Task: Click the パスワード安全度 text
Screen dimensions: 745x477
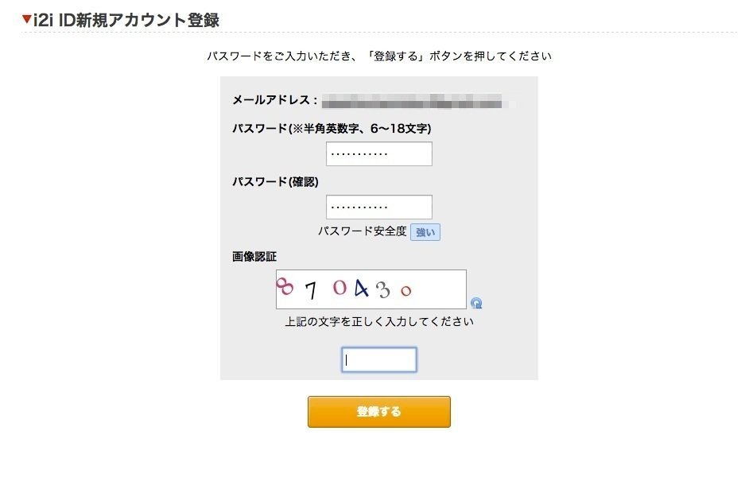Action: pyautogui.click(x=363, y=231)
